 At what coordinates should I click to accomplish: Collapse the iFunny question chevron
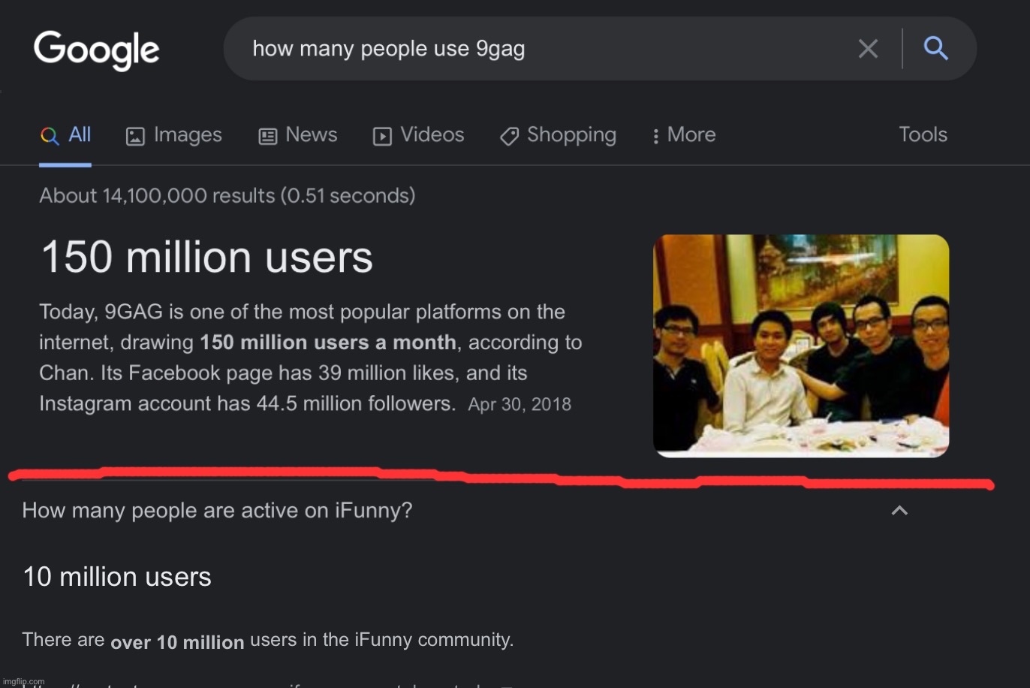(899, 511)
